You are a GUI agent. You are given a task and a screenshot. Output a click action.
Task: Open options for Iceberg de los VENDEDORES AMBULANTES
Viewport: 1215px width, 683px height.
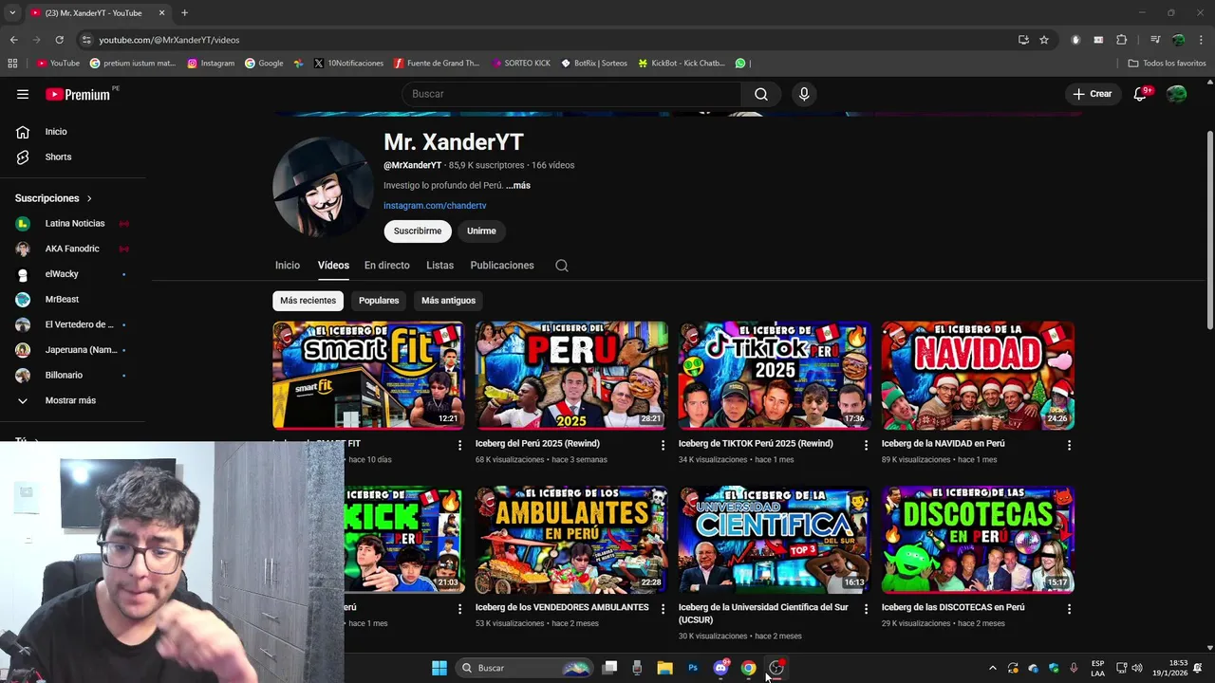[663, 609]
